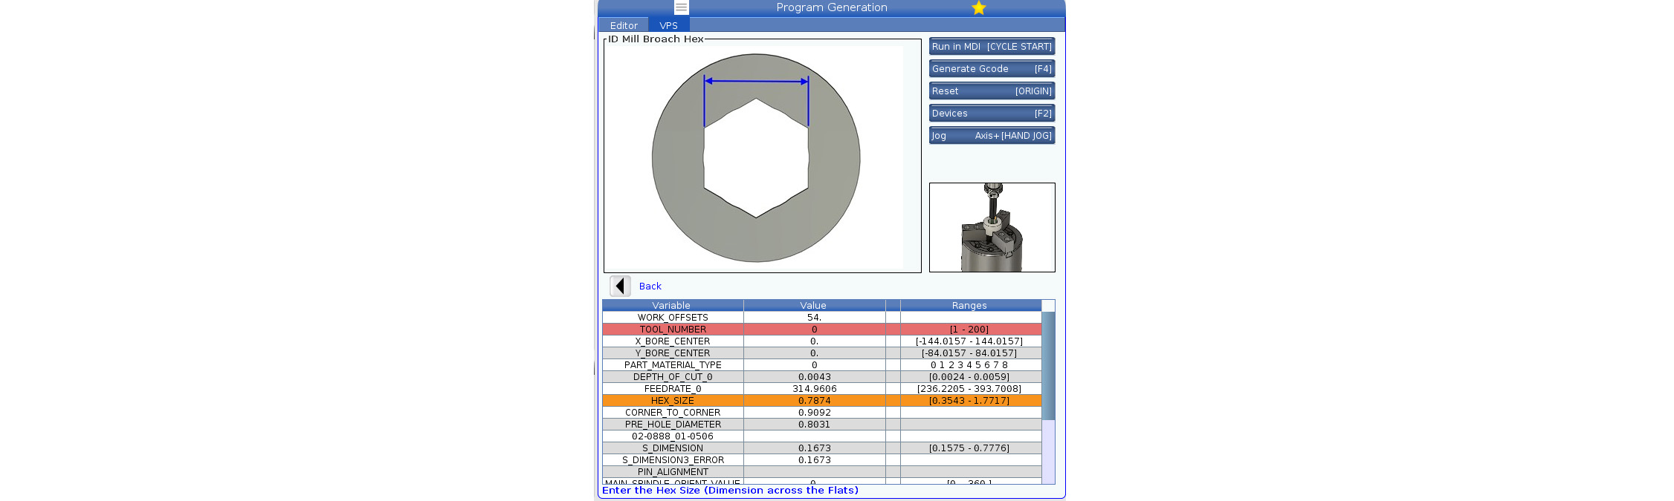Select the Y_BORE_CENTER variable
1674x501 pixels.
point(673,353)
